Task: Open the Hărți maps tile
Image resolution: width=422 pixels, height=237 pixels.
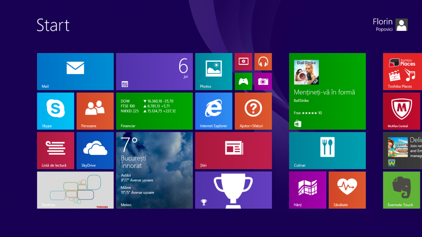Action: pos(308,190)
